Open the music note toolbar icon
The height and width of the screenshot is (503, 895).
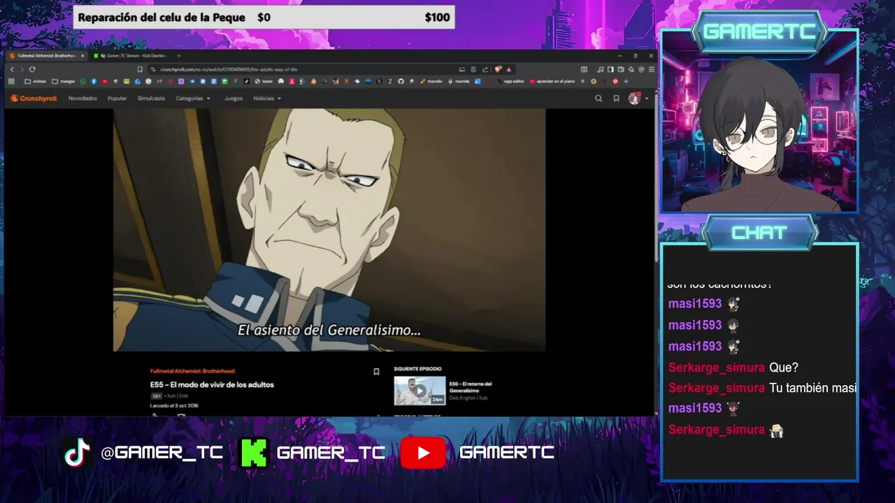(600, 69)
